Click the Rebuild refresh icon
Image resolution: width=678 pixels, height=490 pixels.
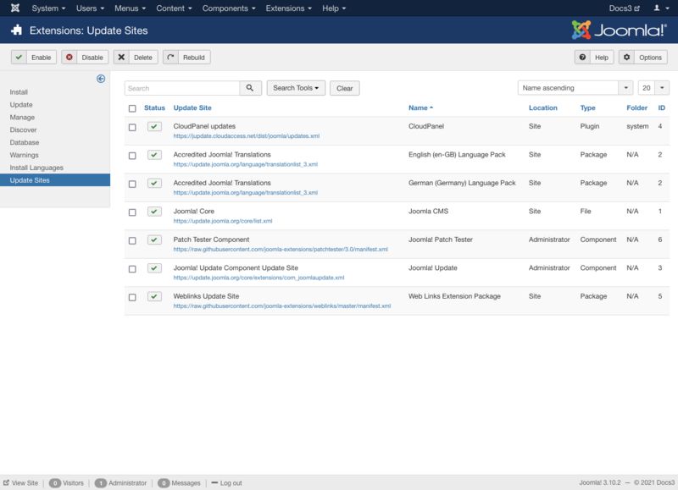171,58
